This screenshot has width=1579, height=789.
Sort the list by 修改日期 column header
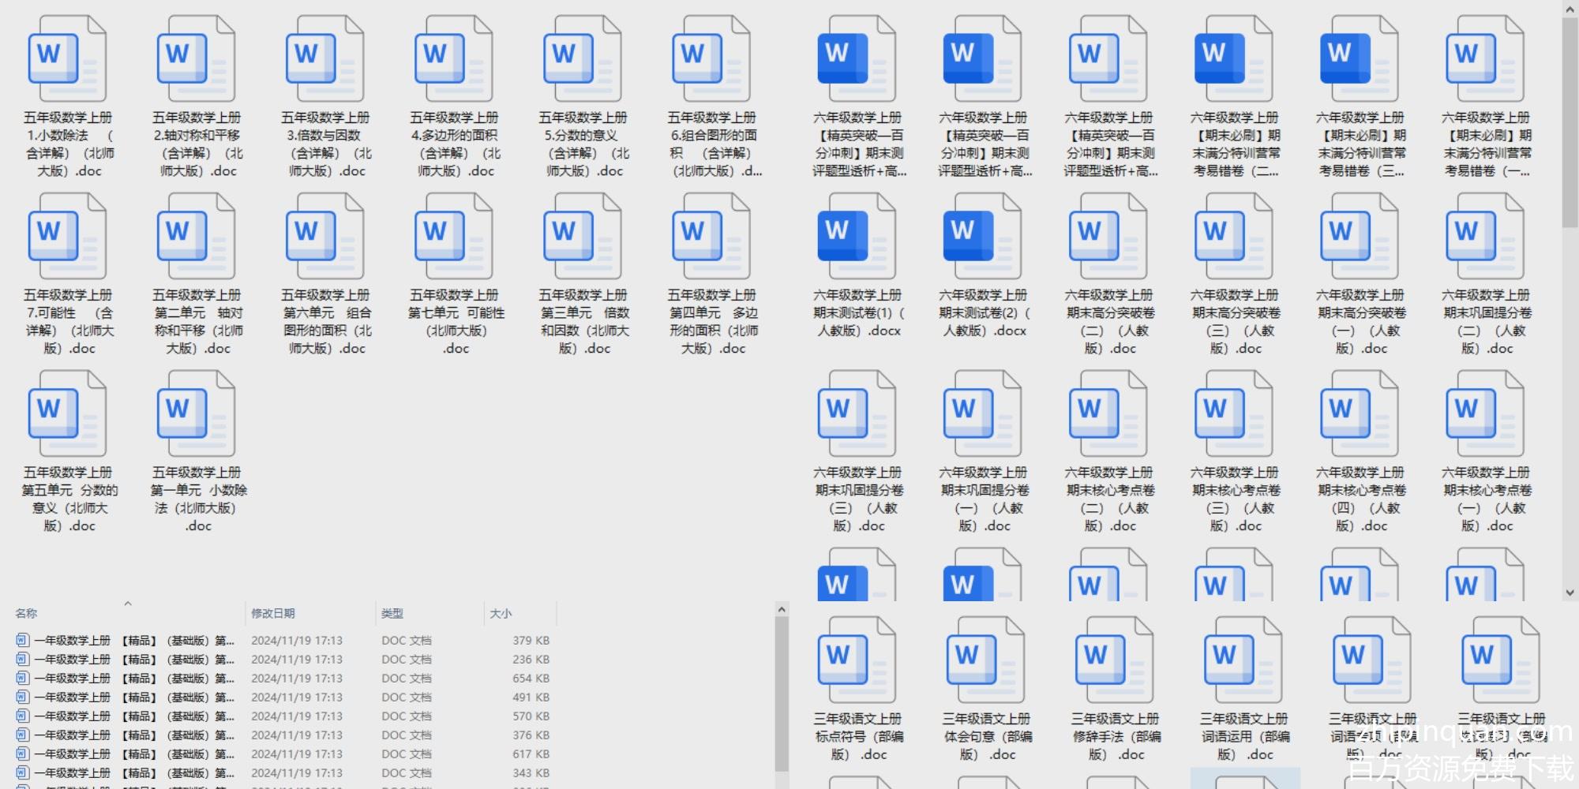click(x=273, y=613)
